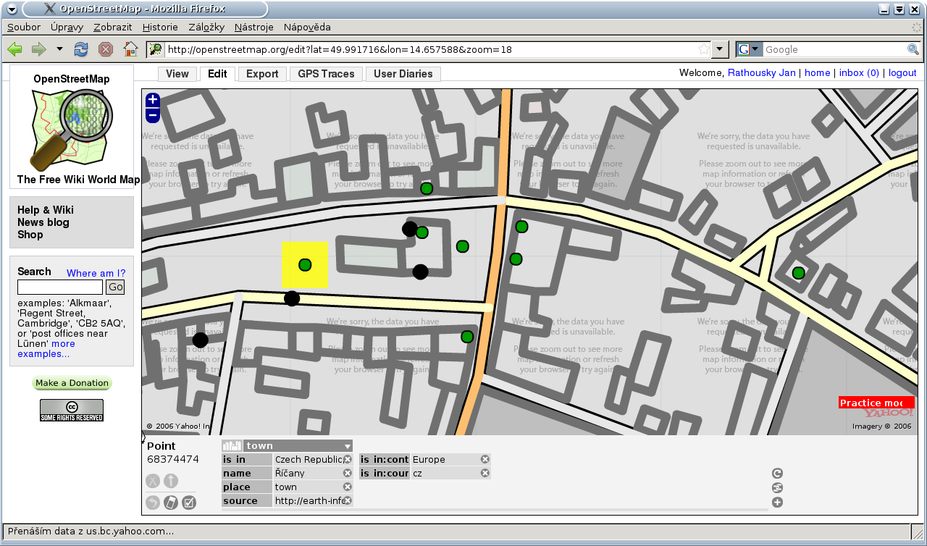
Task: Open the inbox (0) link
Action: pos(860,72)
